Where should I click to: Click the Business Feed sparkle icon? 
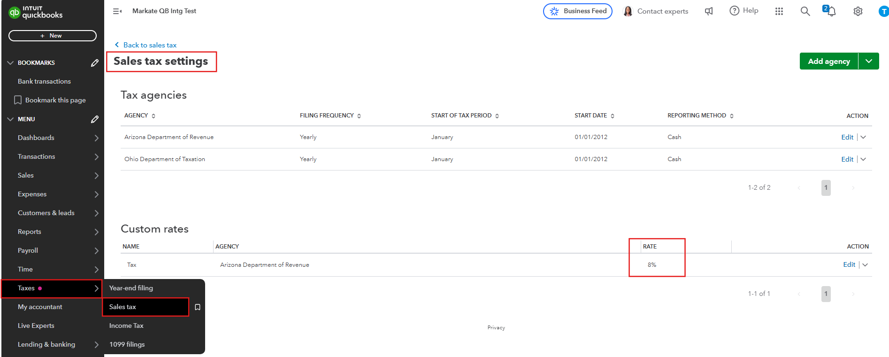click(x=554, y=11)
